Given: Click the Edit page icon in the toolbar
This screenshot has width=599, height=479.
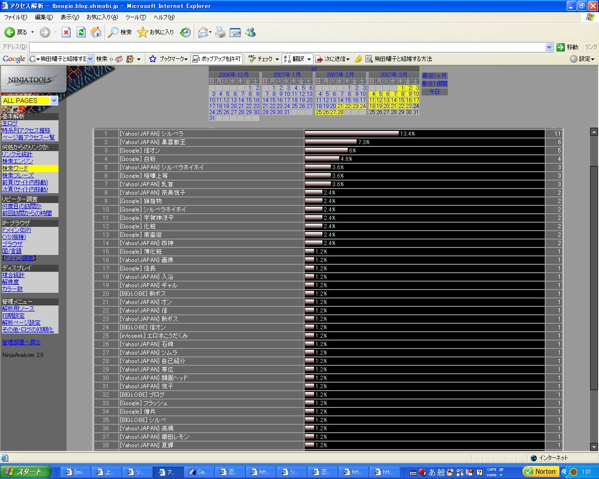Looking at the screenshot, I should pyautogui.click(x=235, y=32).
